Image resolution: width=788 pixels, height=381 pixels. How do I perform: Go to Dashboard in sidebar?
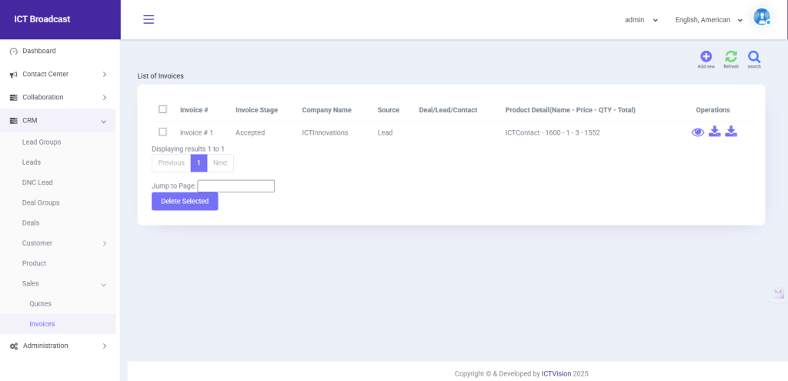pyautogui.click(x=39, y=51)
